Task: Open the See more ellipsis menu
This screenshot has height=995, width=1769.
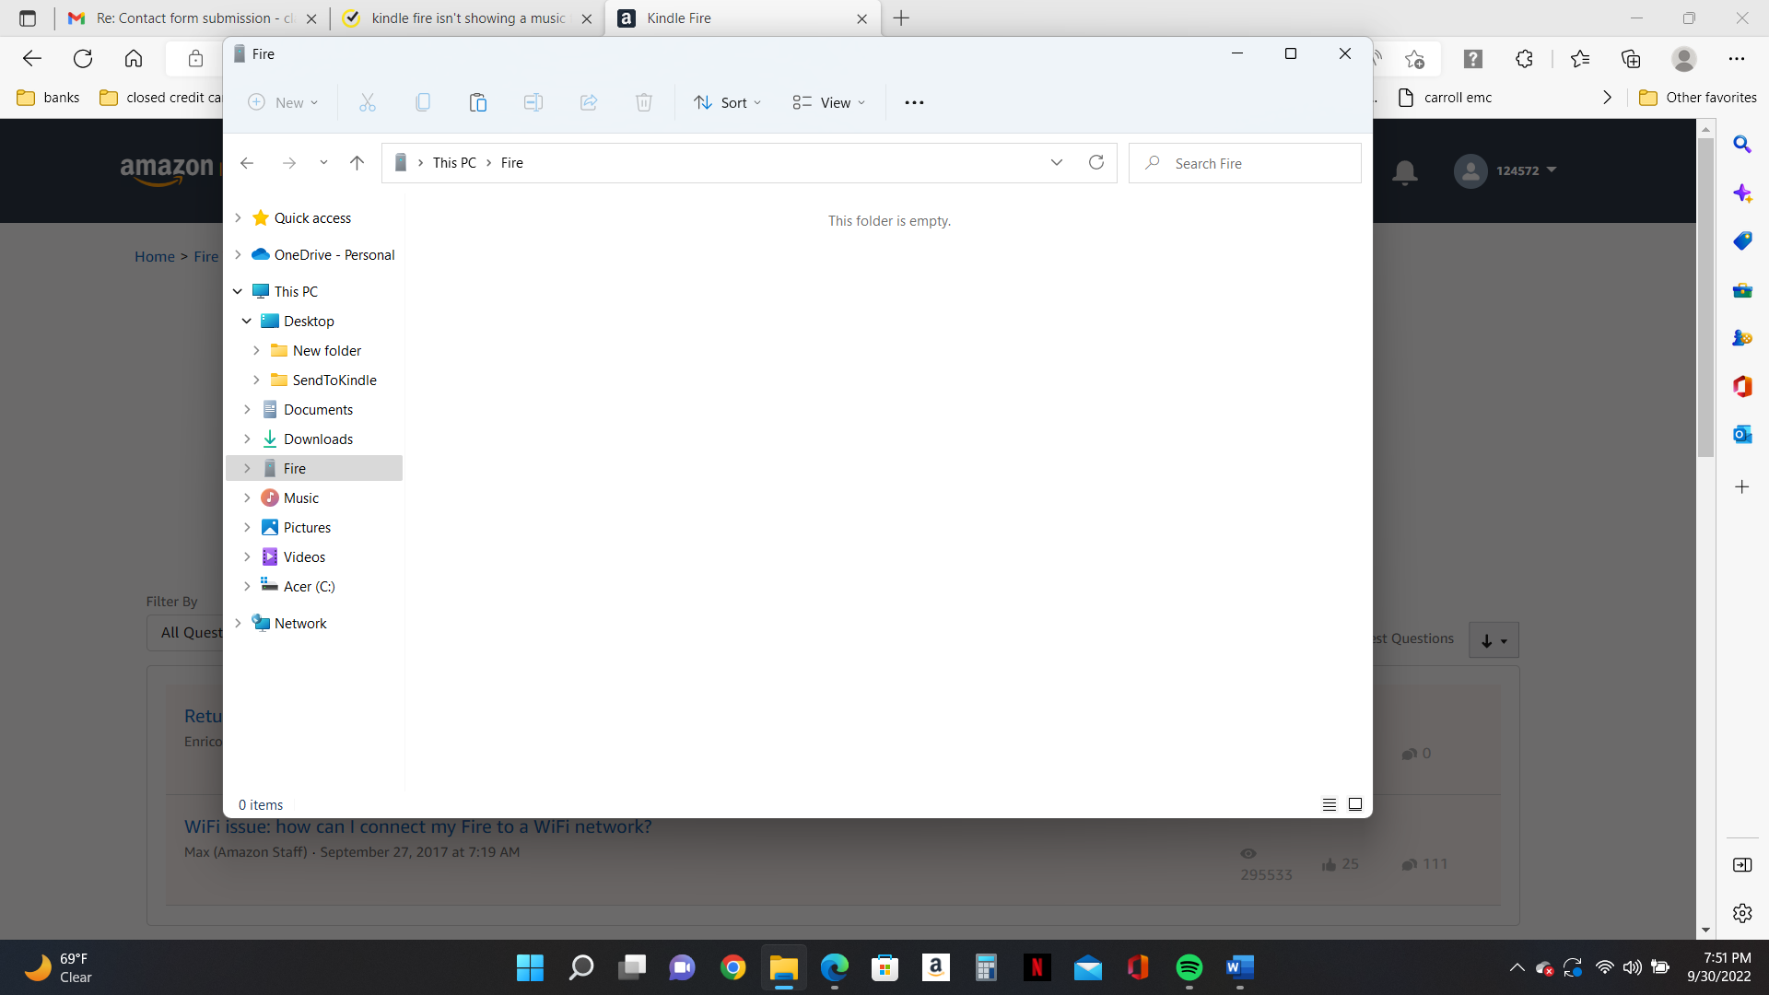Action: click(x=913, y=102)
